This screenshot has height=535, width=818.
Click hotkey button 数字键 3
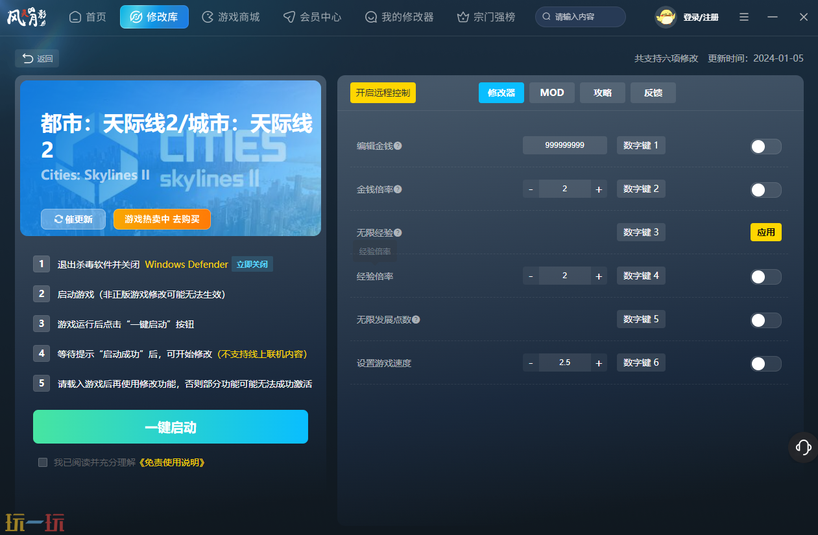point(641,232)
